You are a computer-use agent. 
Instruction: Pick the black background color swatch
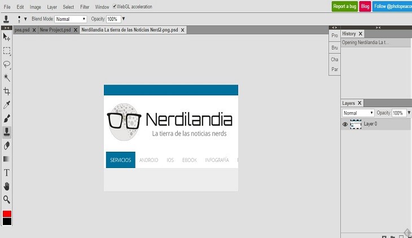coord(7,222)
